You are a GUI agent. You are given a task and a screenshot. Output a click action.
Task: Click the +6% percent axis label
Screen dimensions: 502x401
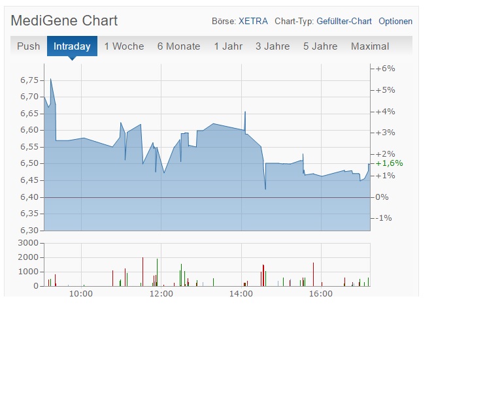click(x=385, y=69)
